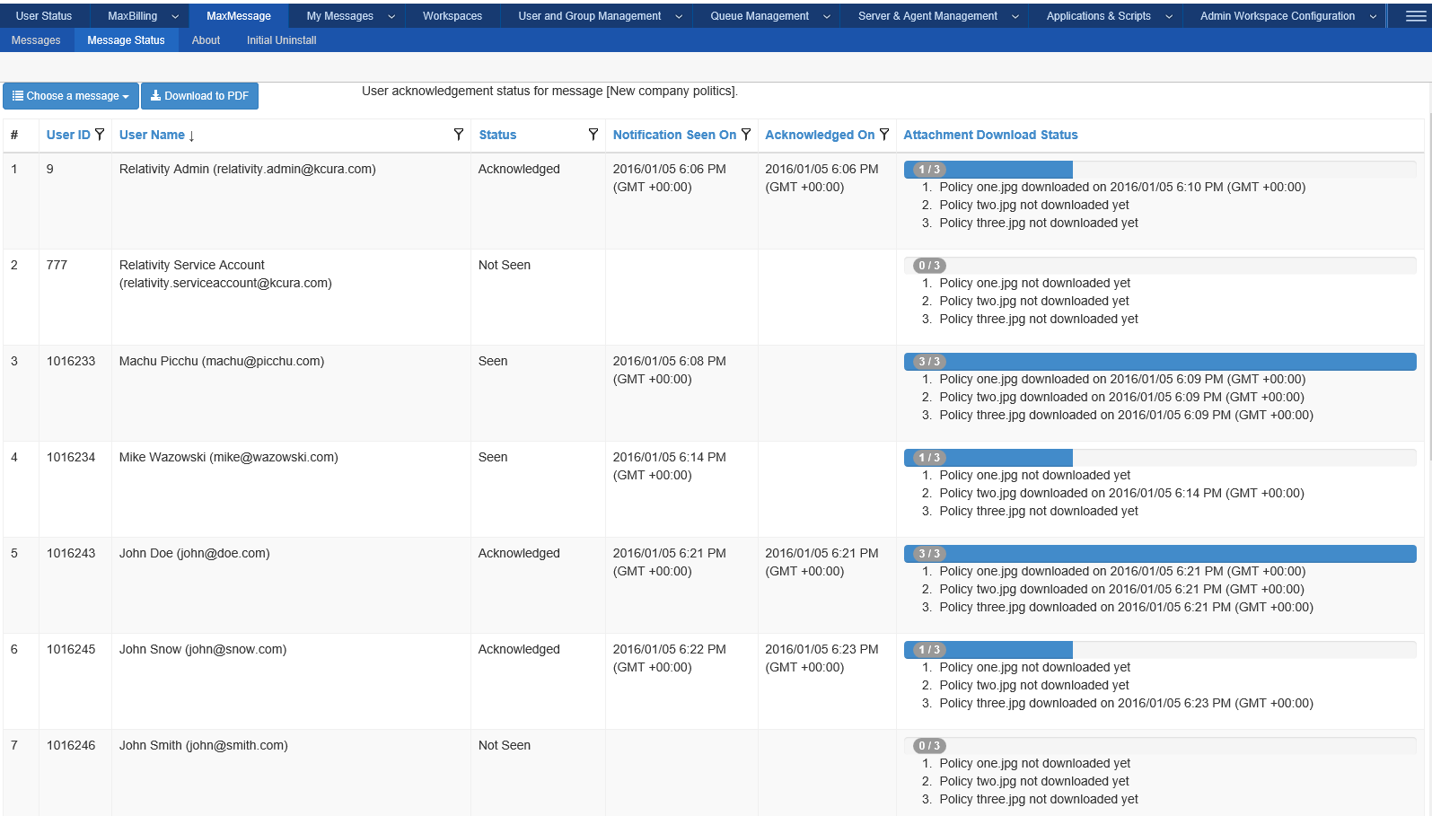Select John Smith user name cell
The height and width of the screenshot is (816, 1432).
click(291, 773)
